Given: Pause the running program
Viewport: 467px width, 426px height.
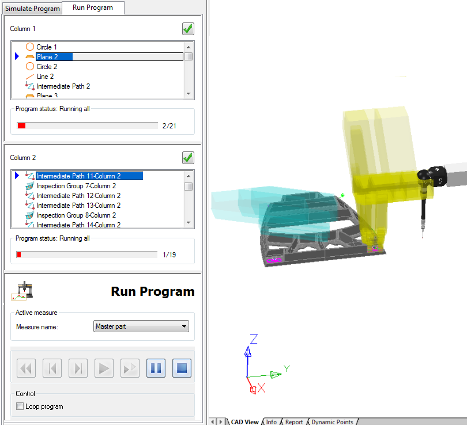Looking at the screenshot, I should 156,368.
